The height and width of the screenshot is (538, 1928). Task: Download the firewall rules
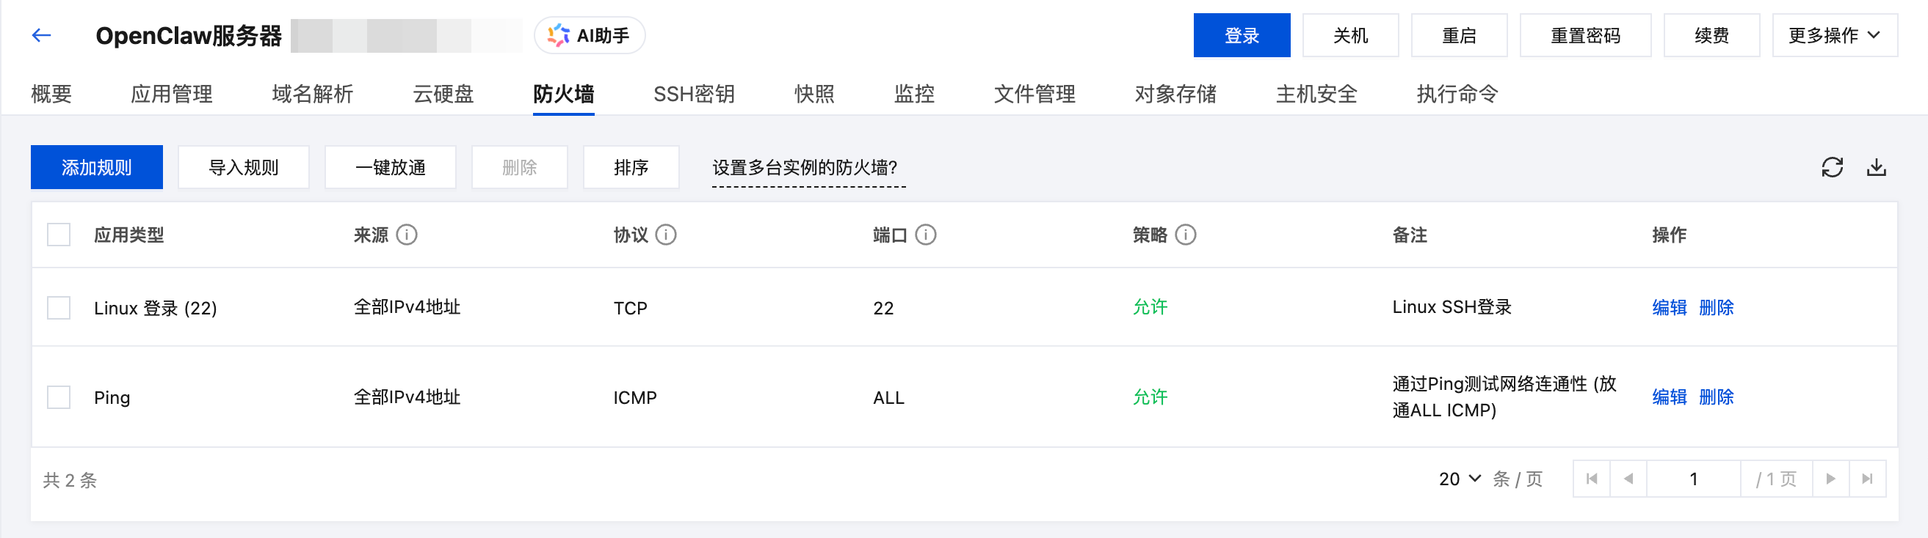pyautogui.click(x=1878, y=167)
